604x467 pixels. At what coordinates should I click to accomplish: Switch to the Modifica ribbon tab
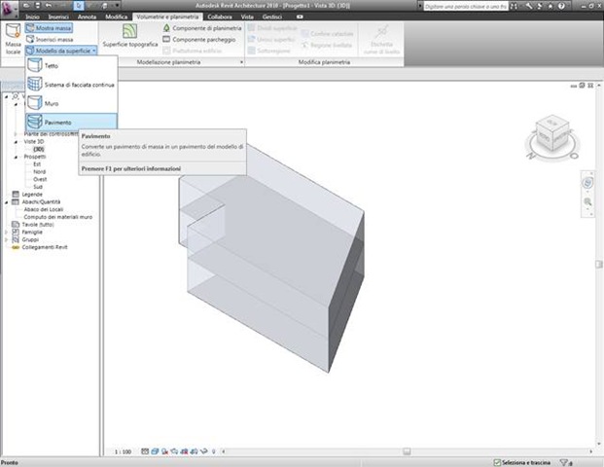point(117,17)
